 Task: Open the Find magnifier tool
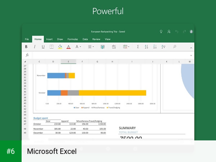tap(175, 47)
